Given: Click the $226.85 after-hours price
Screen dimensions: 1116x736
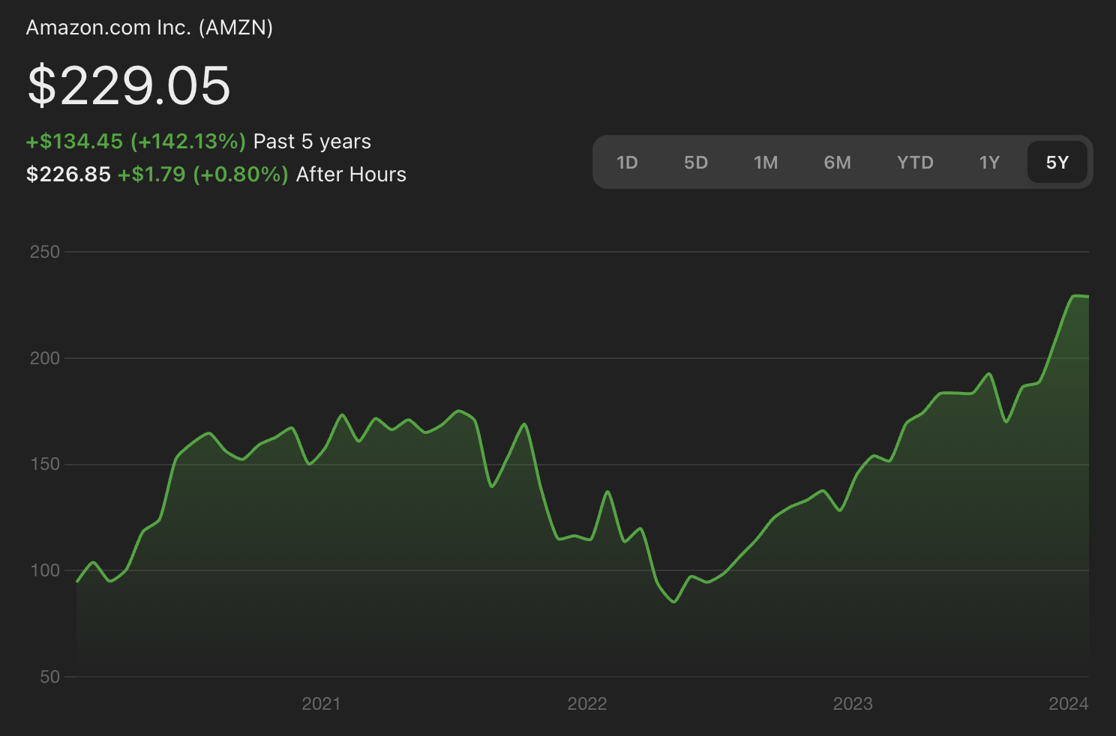Looking at the screenshot, I should 68,175.
